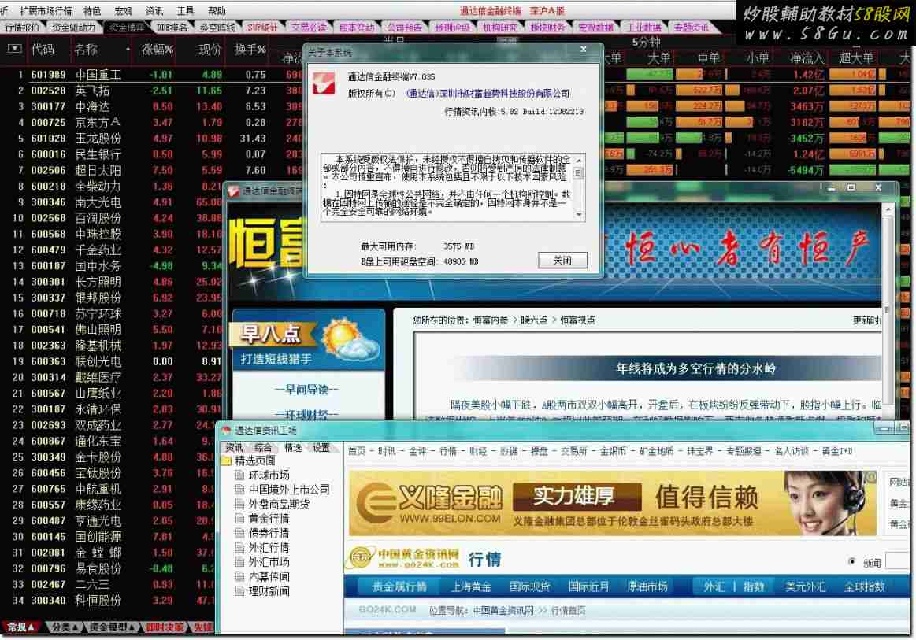Open the 宏观 menu
Image resolution: width=916 pixels, height=640 pixels.
pos(123,10)
